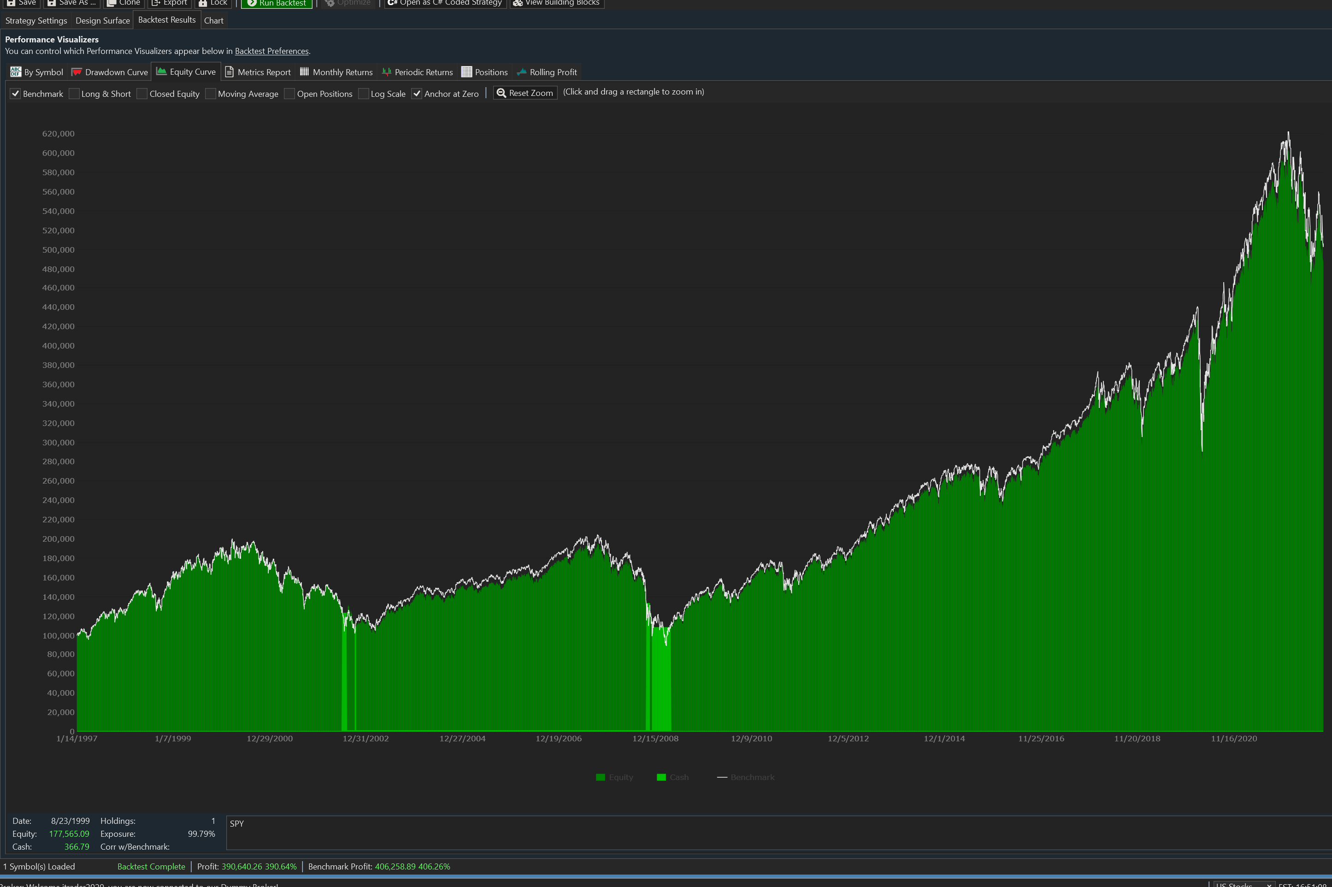The height and width of the screenshot is (887, 1332).
Task: Click Open as C# Coded Strategy
Action: [445, 3]
